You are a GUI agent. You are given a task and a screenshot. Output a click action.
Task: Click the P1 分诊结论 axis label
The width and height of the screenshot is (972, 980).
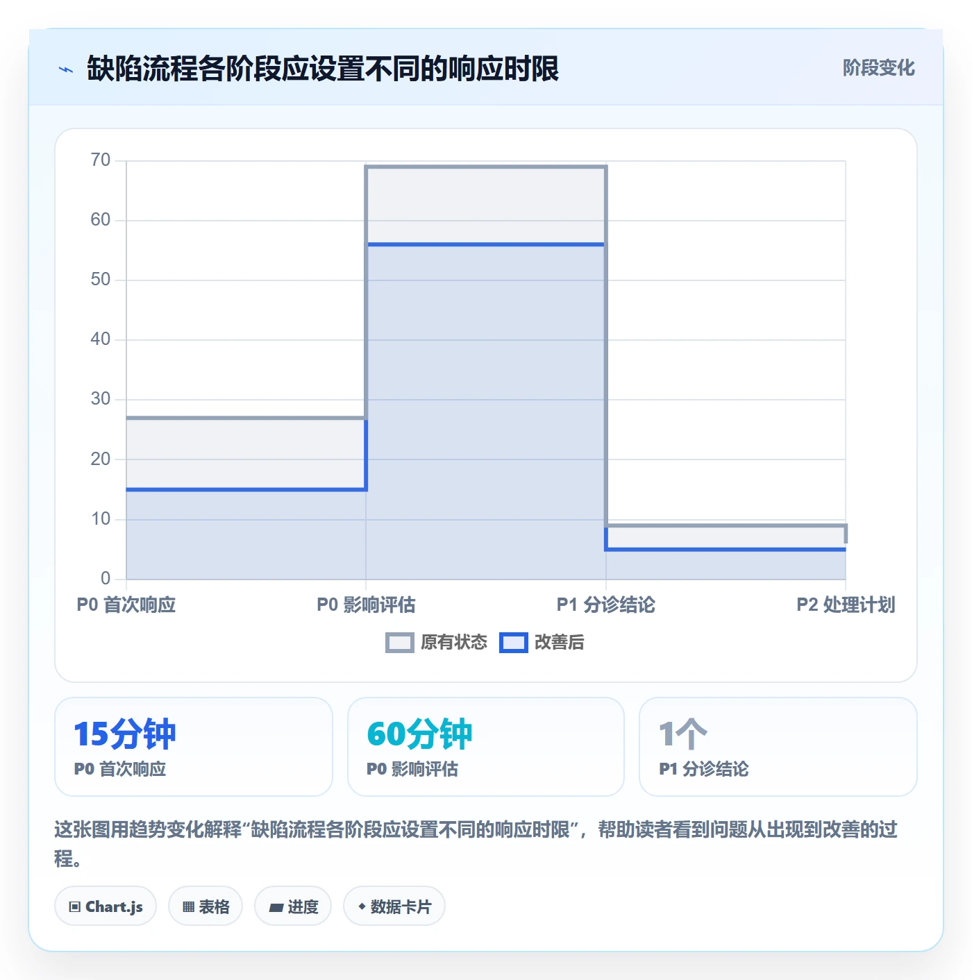click(x=606, y=605)
